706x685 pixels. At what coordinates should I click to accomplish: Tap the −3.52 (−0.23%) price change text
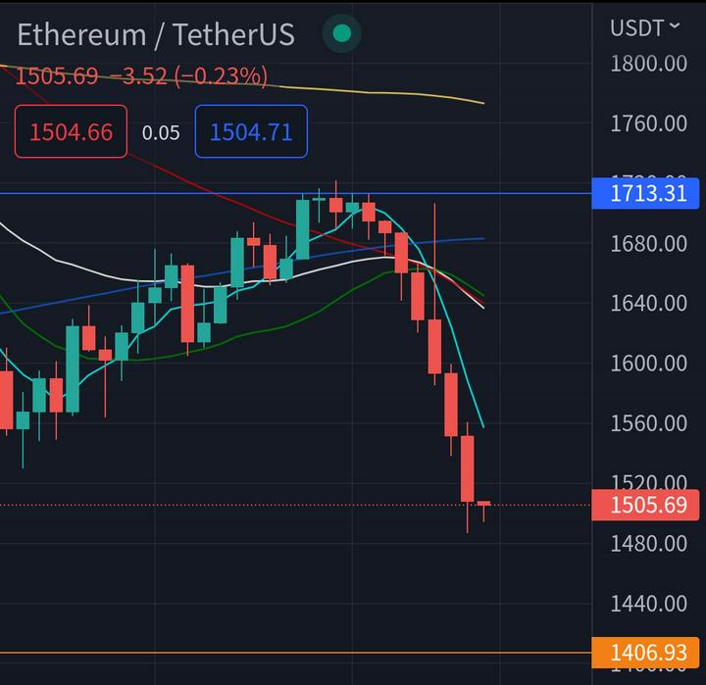[187, 76]
